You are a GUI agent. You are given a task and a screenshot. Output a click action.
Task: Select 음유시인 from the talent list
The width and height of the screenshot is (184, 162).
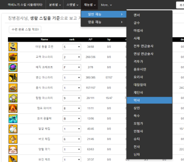(x=149, y=69)
